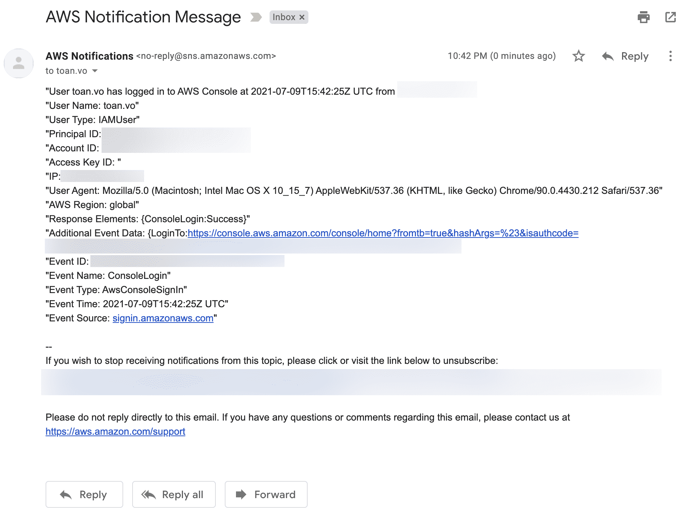Star the AWS Notifications message
Screen dimensions: 690x519
pos(578,56)
